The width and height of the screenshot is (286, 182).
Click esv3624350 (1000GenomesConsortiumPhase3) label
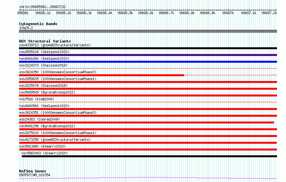58,72
